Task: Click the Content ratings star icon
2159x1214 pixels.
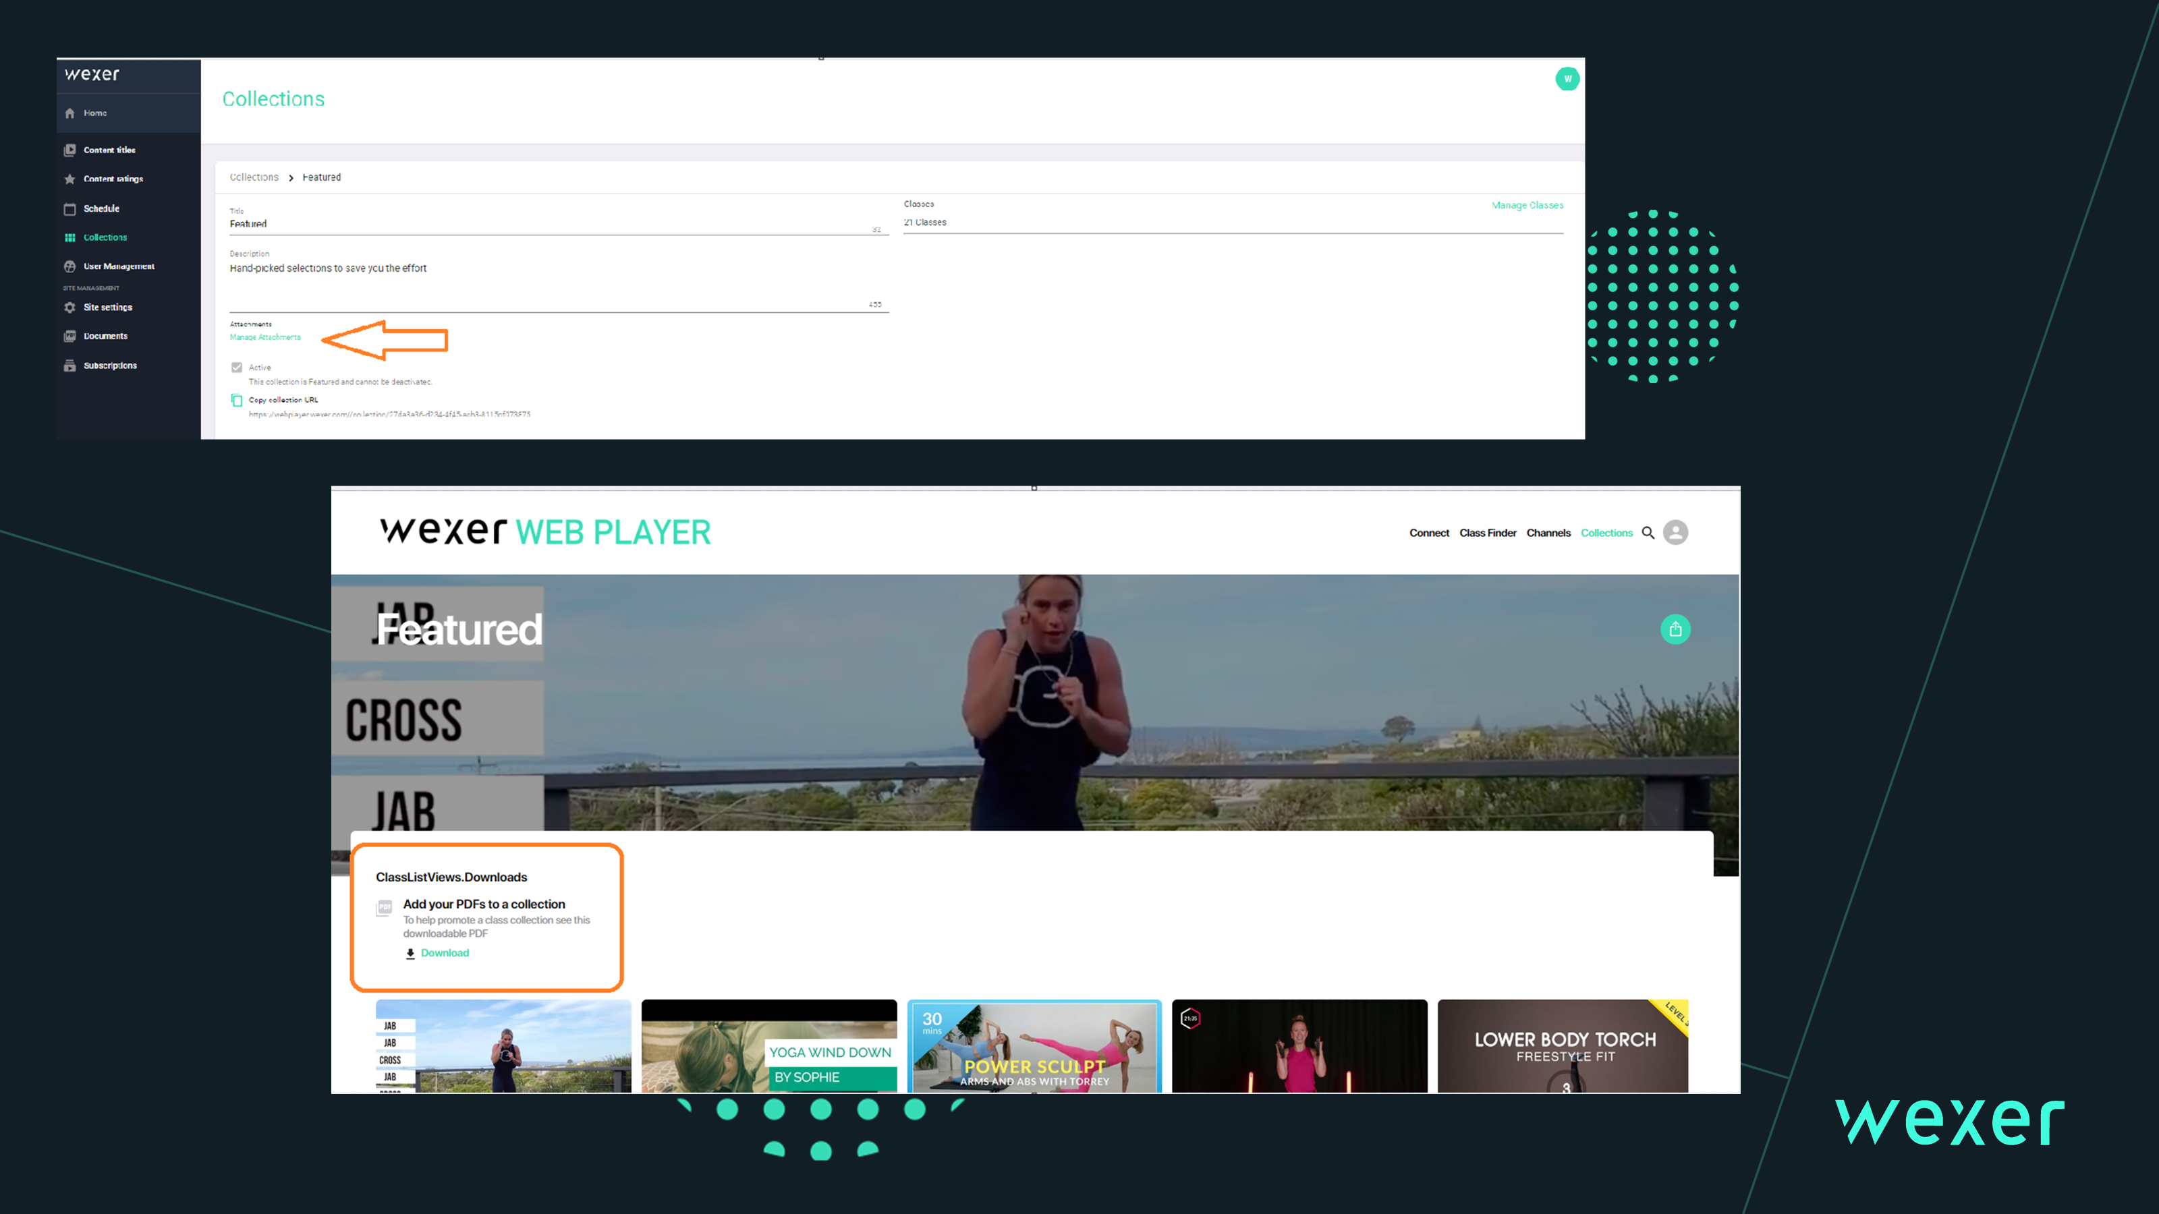Action: click(x=69, y=179)
